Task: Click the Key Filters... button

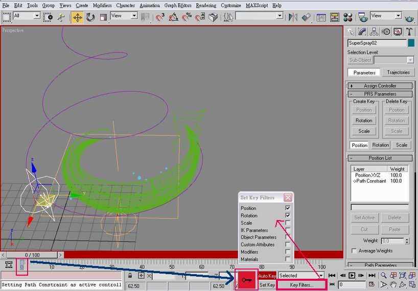Action: (x=301, y=285)
